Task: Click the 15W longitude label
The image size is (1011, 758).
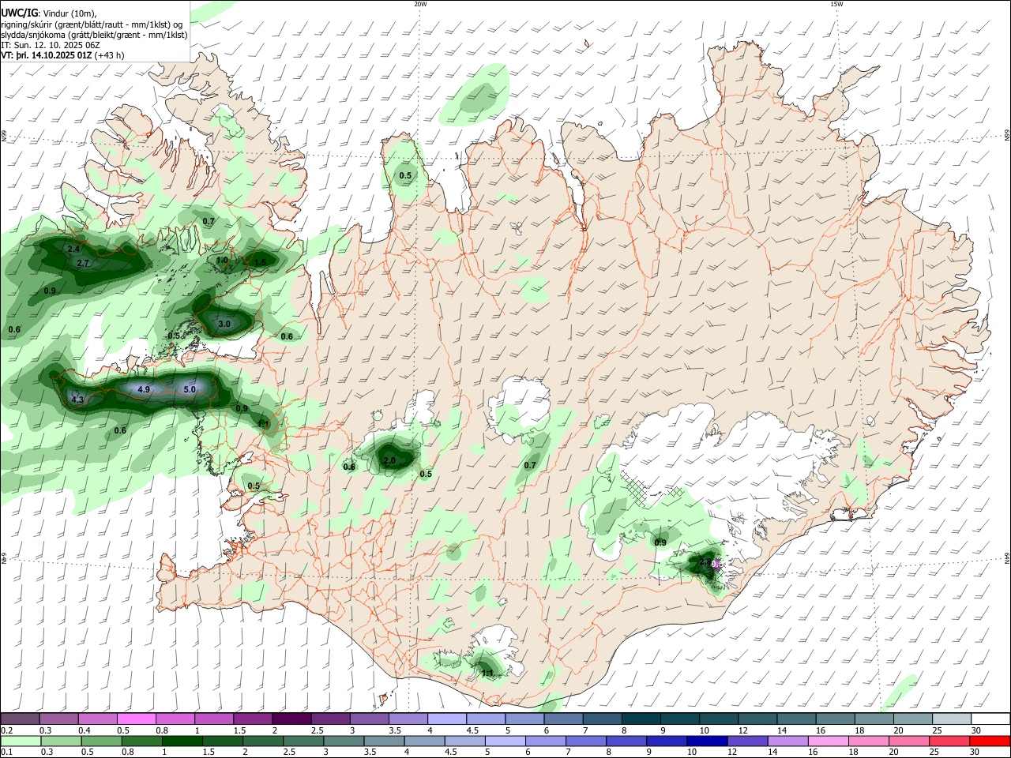Action: point(836,4)
